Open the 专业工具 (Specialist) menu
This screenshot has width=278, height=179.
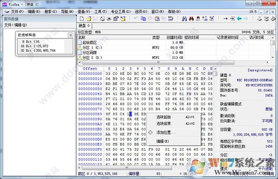coord(120,12)
